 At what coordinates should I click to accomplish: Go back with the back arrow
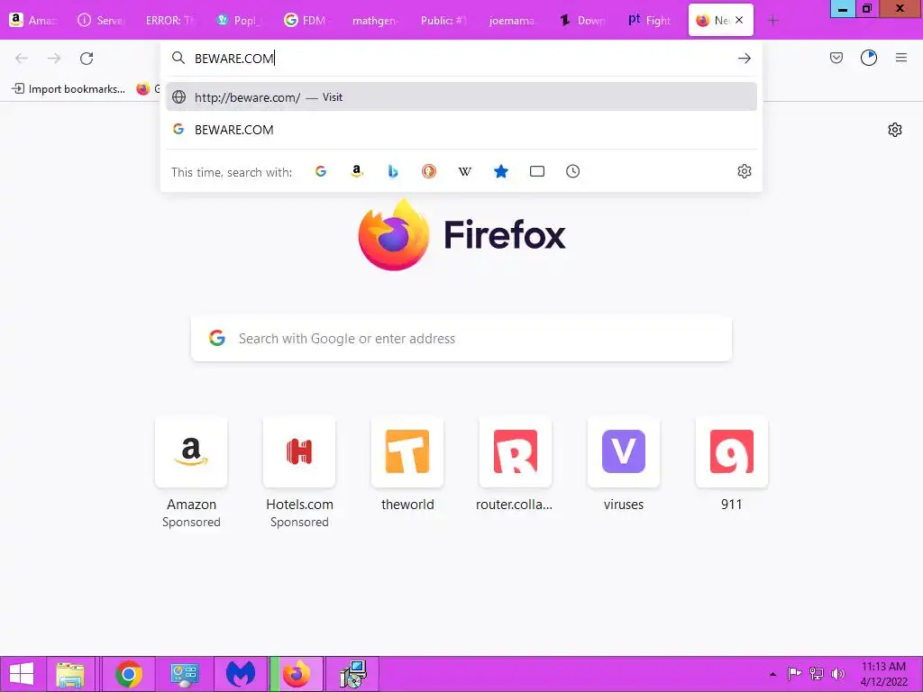22,59
